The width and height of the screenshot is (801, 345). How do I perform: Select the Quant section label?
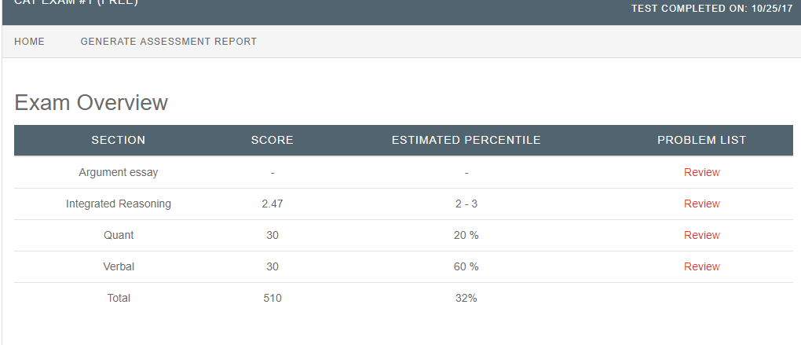pos(119,235)
